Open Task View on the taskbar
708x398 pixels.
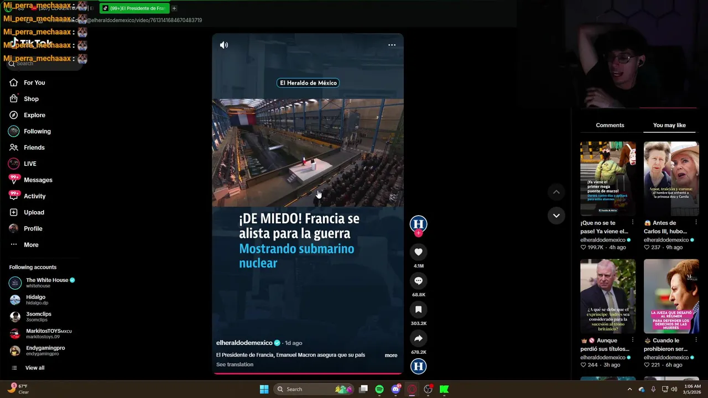click(x=363, y=389)
